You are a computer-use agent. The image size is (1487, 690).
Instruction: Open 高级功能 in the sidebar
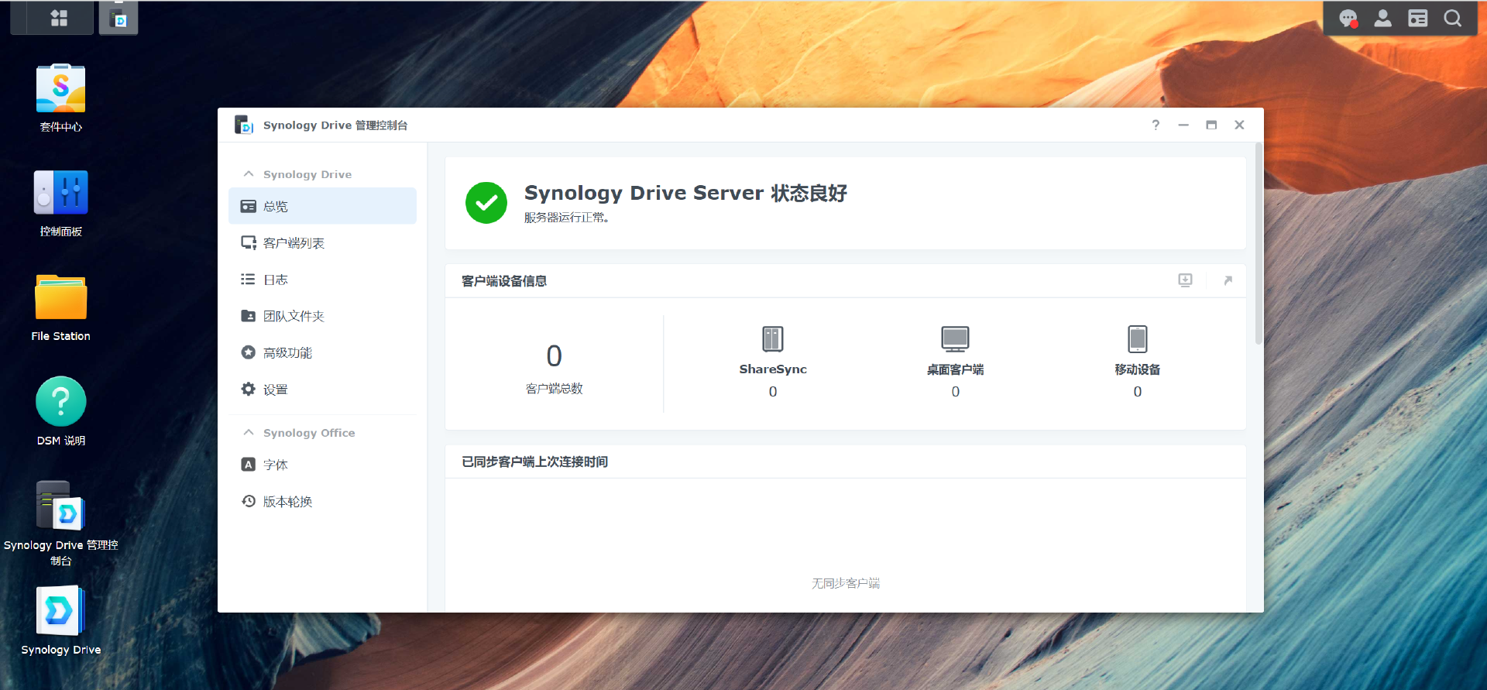[322, 352]
